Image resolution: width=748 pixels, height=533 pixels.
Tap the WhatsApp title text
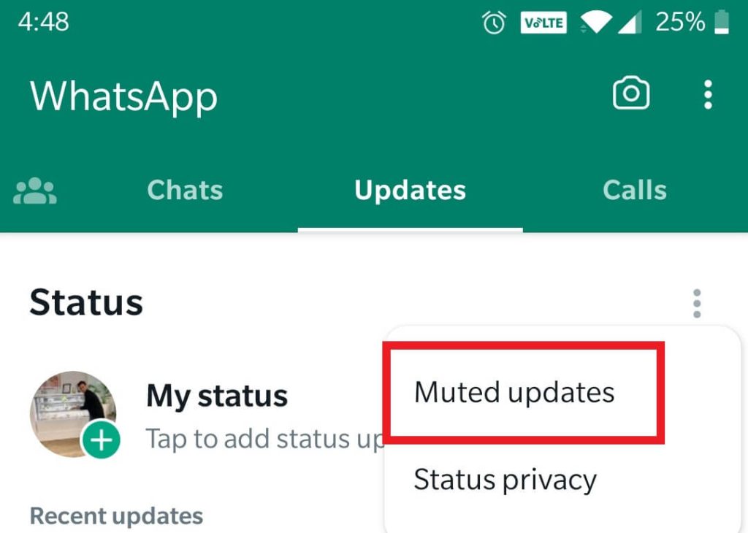[123, 97]
